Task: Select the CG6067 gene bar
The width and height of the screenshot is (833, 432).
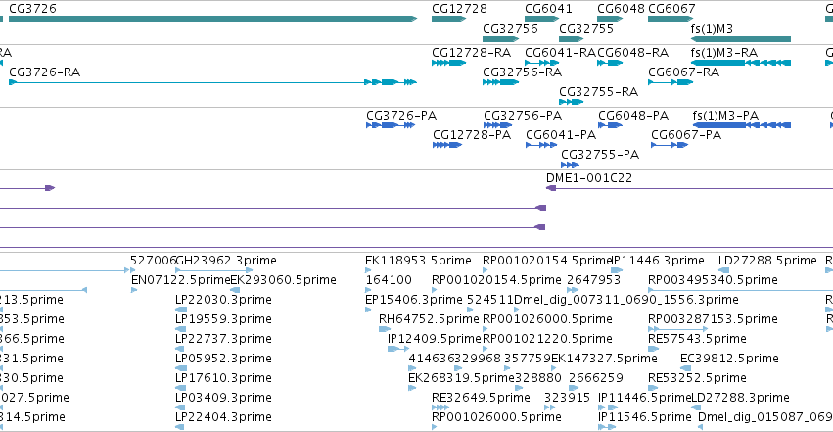Action: click(671, 19)
